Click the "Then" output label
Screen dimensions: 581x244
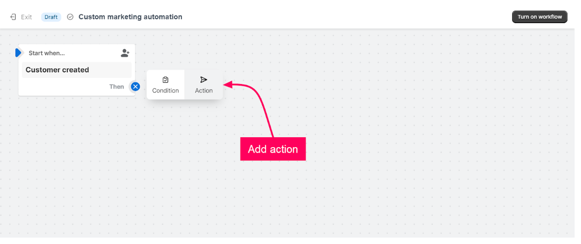pos(117,87)
